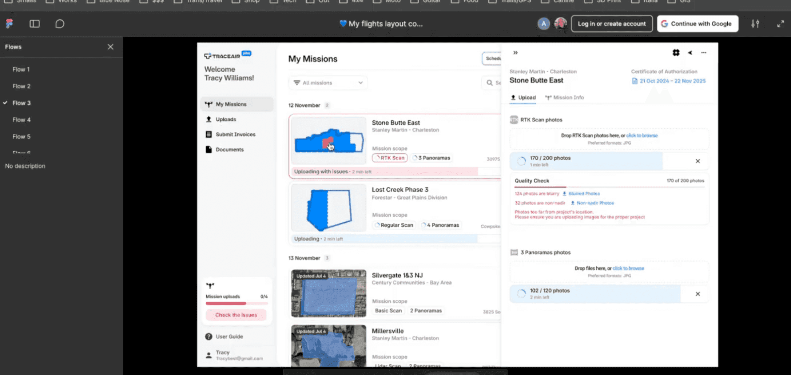791x375 pixels.
Task: Click the Regular Scan scope tag
Action: 394,225
